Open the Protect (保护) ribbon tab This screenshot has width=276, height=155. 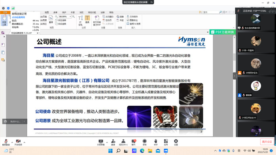click(64, 13)
